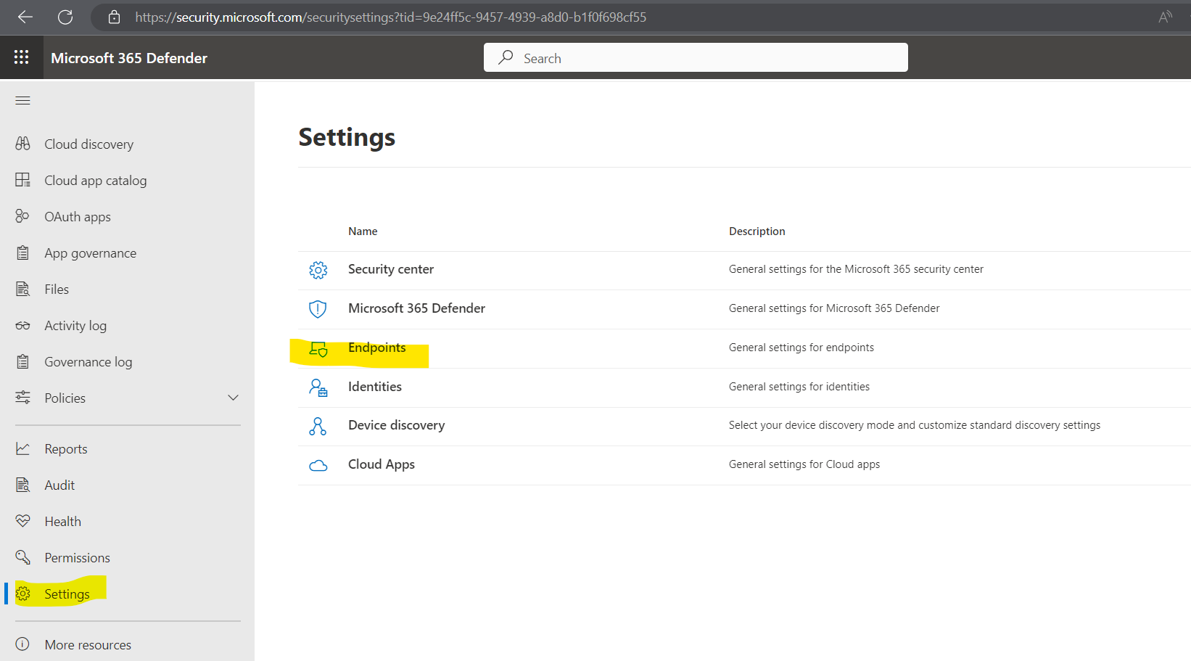Click the OAuth apps icon
Image resolution: width=1191 pixels, height=661 pixels.
pyautogui.click(x=23, y=216)
